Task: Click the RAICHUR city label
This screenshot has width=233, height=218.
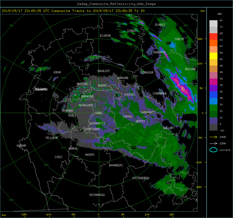Action: [x=190, y=69]
